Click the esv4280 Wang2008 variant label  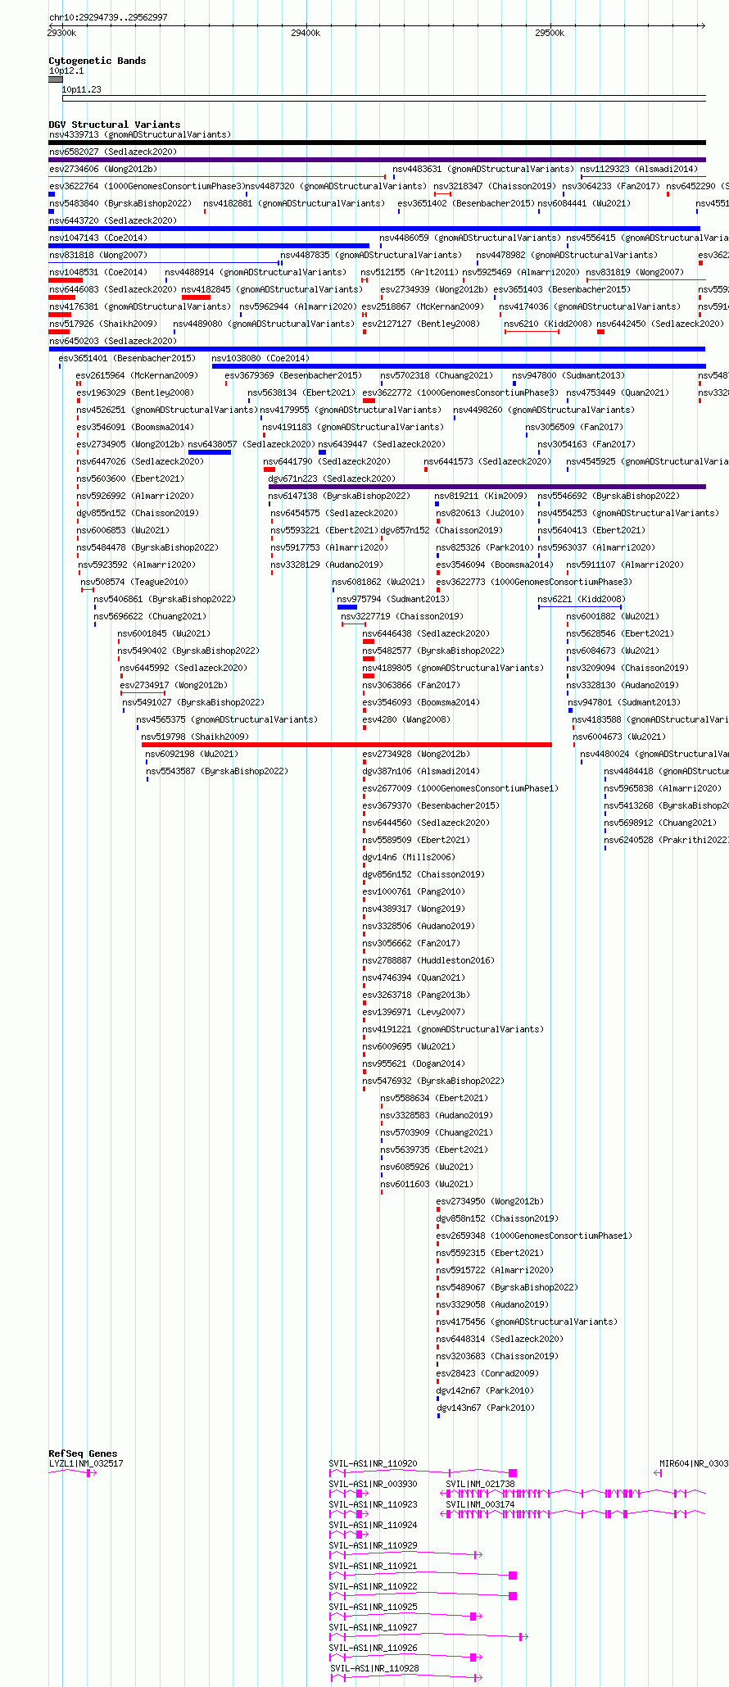click(x=406, y=719)
